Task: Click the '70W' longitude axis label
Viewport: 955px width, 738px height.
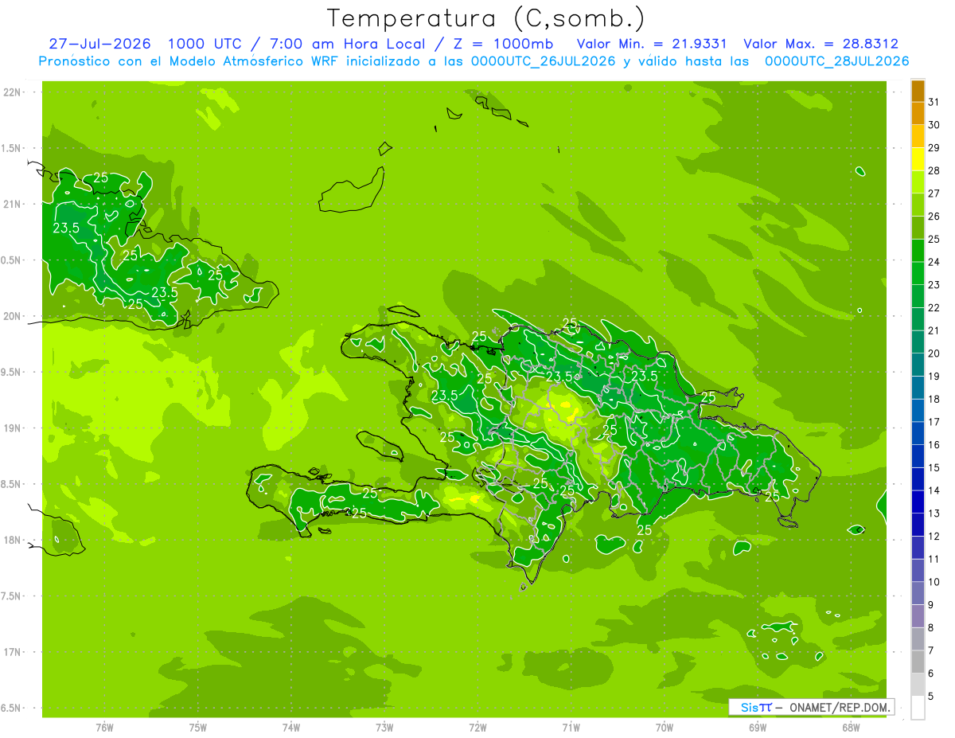Action: 665,728
